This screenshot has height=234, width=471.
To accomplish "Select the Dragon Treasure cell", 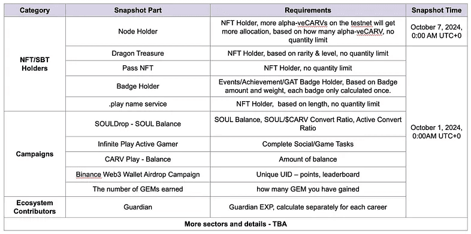I will coord(138,53).
